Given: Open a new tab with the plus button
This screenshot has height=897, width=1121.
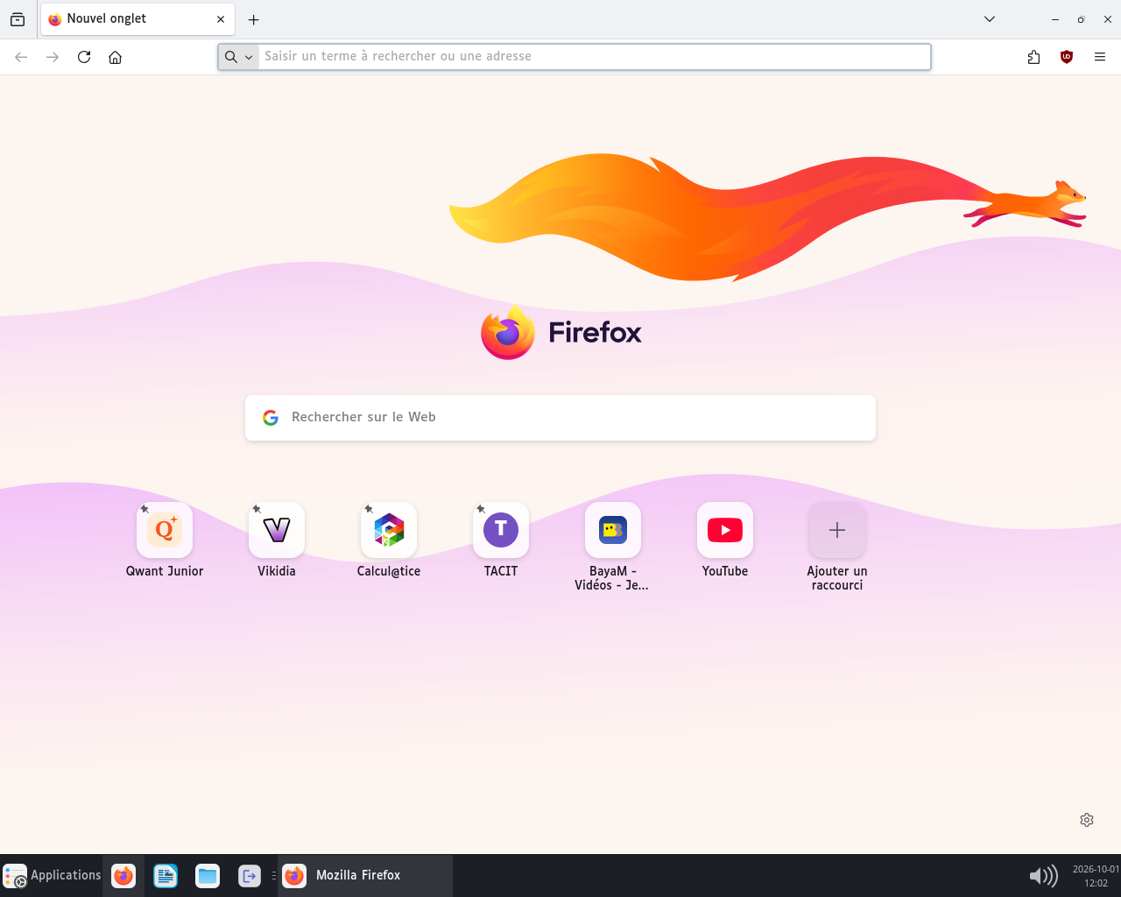Looking at the screenshot, I should (254, 19).
